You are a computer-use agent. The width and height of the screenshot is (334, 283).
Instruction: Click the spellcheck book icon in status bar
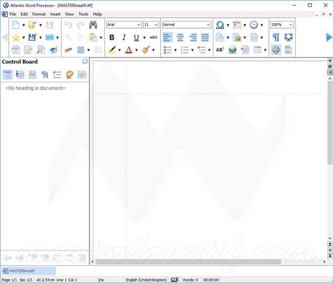(175, 280)
